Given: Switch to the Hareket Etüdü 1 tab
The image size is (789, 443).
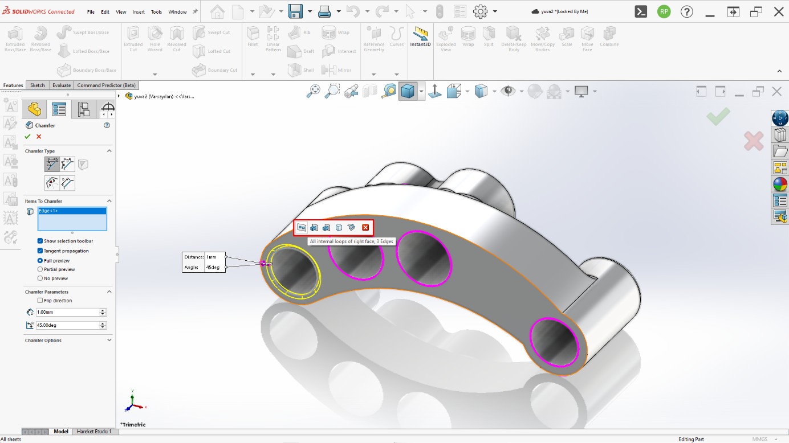Looking at the screenshot, I should [x=95, y=432].
